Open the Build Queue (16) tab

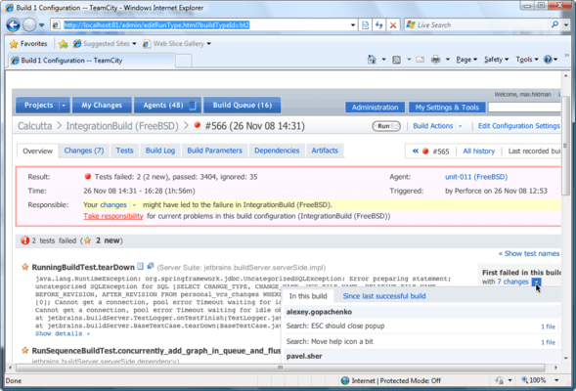(x=243, y=106)
